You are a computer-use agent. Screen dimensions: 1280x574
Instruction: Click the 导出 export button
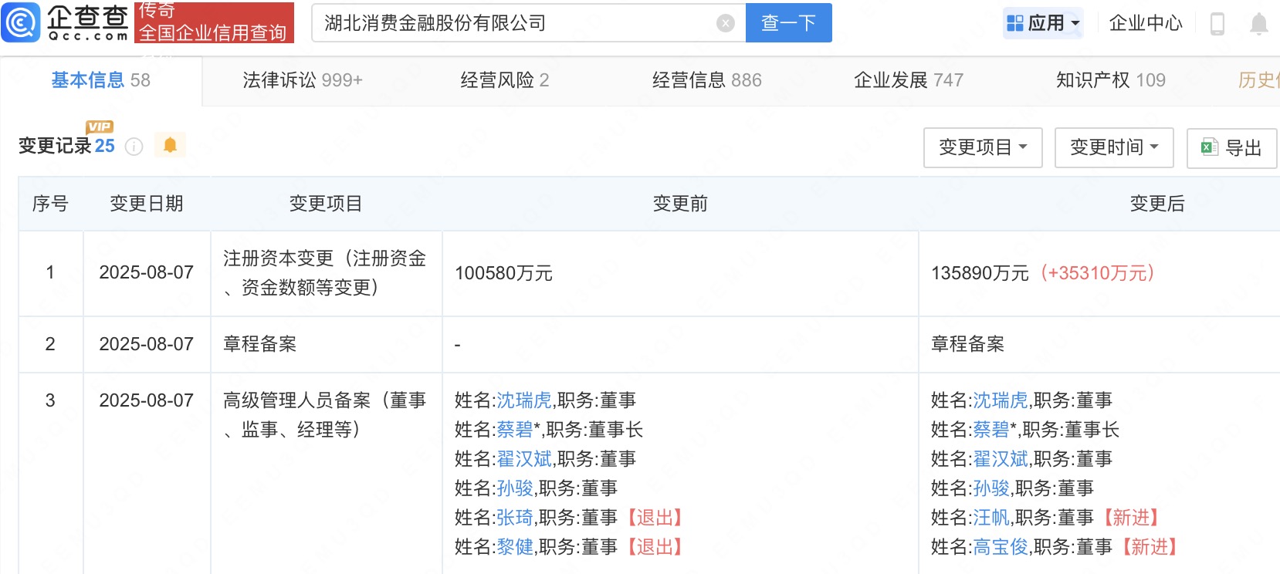pyautogui.click(x=1232, y=147)
